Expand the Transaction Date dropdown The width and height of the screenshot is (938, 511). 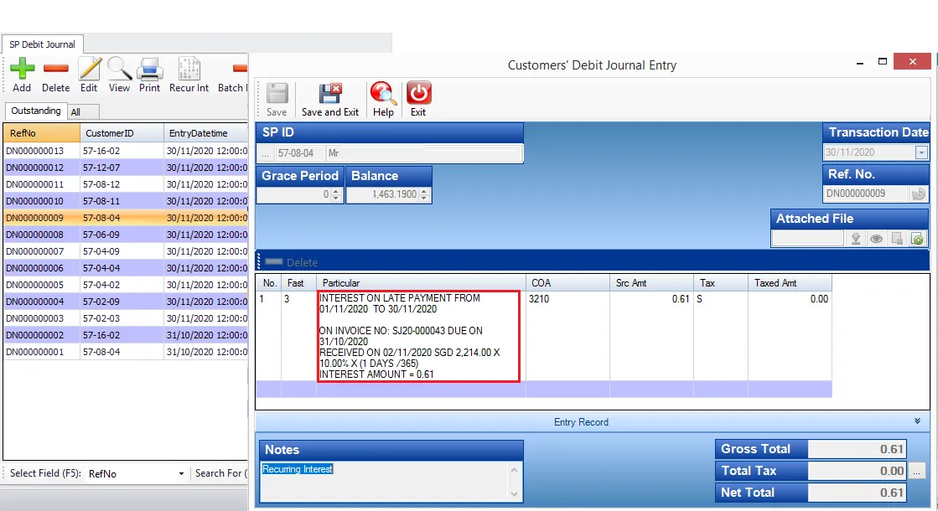click(921, 152)
